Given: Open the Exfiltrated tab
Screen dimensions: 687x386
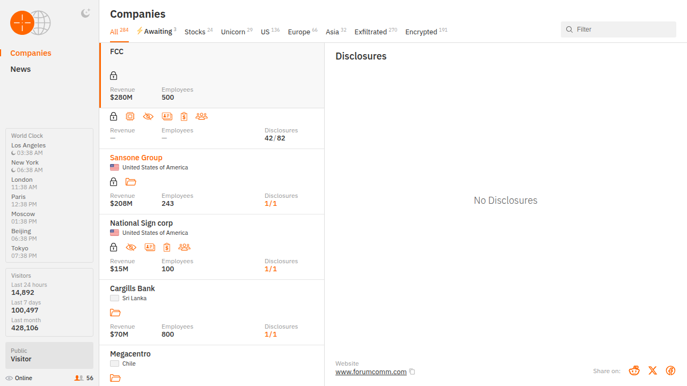Looking at the screenshot, I should coord(376,32).
